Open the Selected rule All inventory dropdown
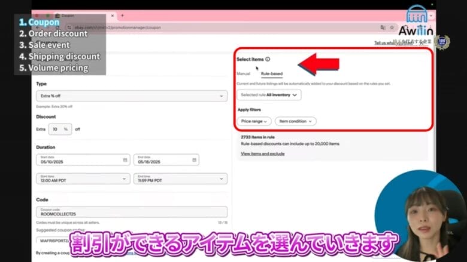The height and width of the screenshot is (262, 467). tap(269, 95)
